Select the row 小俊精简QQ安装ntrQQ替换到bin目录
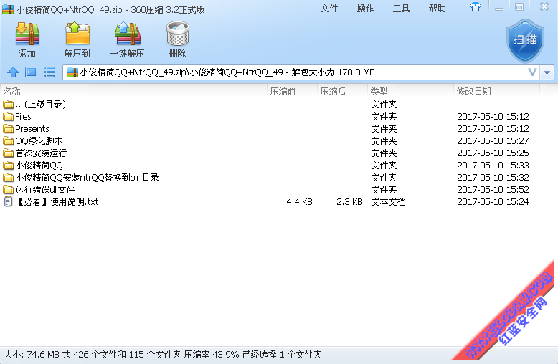This screenshot has height=364, width=558. (x=270, y=178)
